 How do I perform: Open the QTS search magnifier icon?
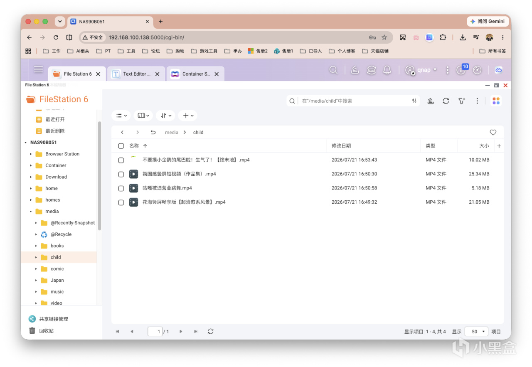click(x=333, y=70)
